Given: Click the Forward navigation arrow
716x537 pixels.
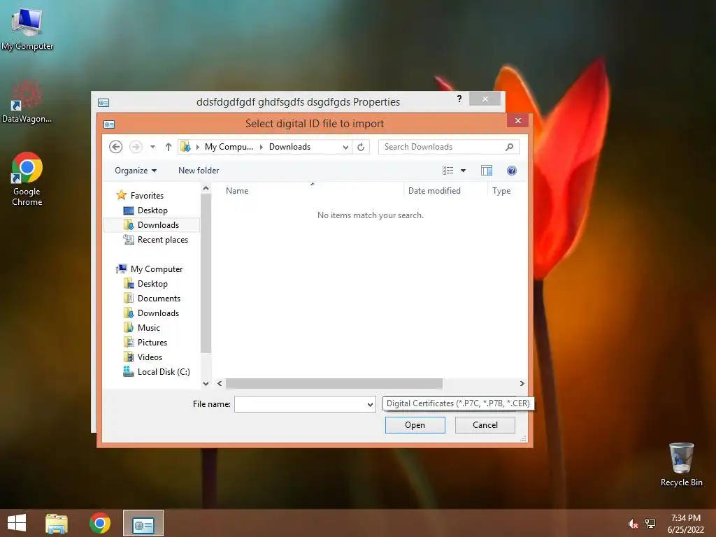Looking at the screenshot, I should click(x=136, y=147).
